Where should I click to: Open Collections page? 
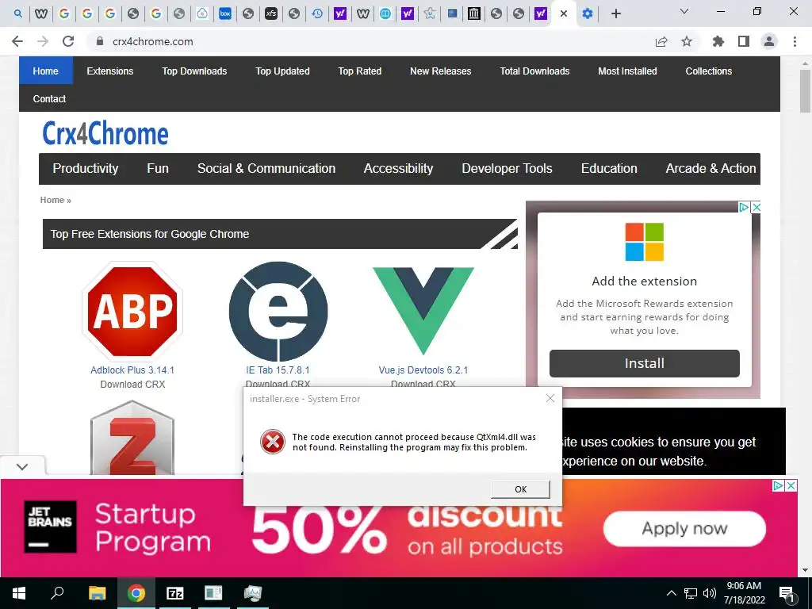(x=708, y=71)
